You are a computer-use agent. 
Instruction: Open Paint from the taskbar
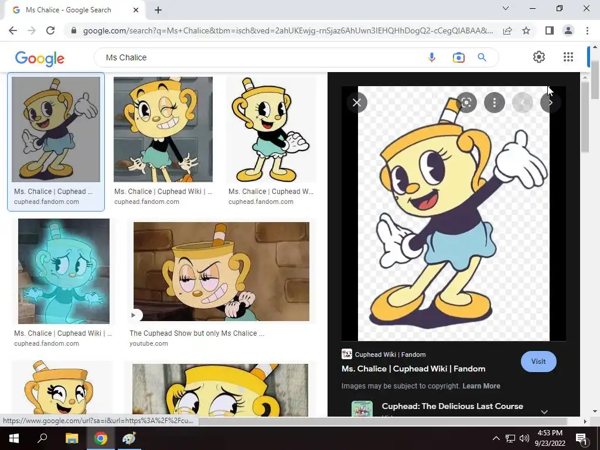129,438
